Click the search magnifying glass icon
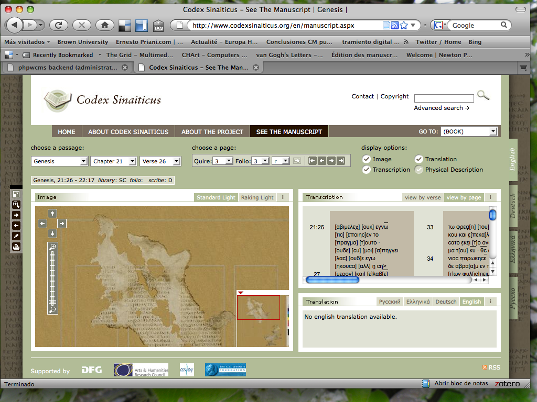 [x=482, y=96]
